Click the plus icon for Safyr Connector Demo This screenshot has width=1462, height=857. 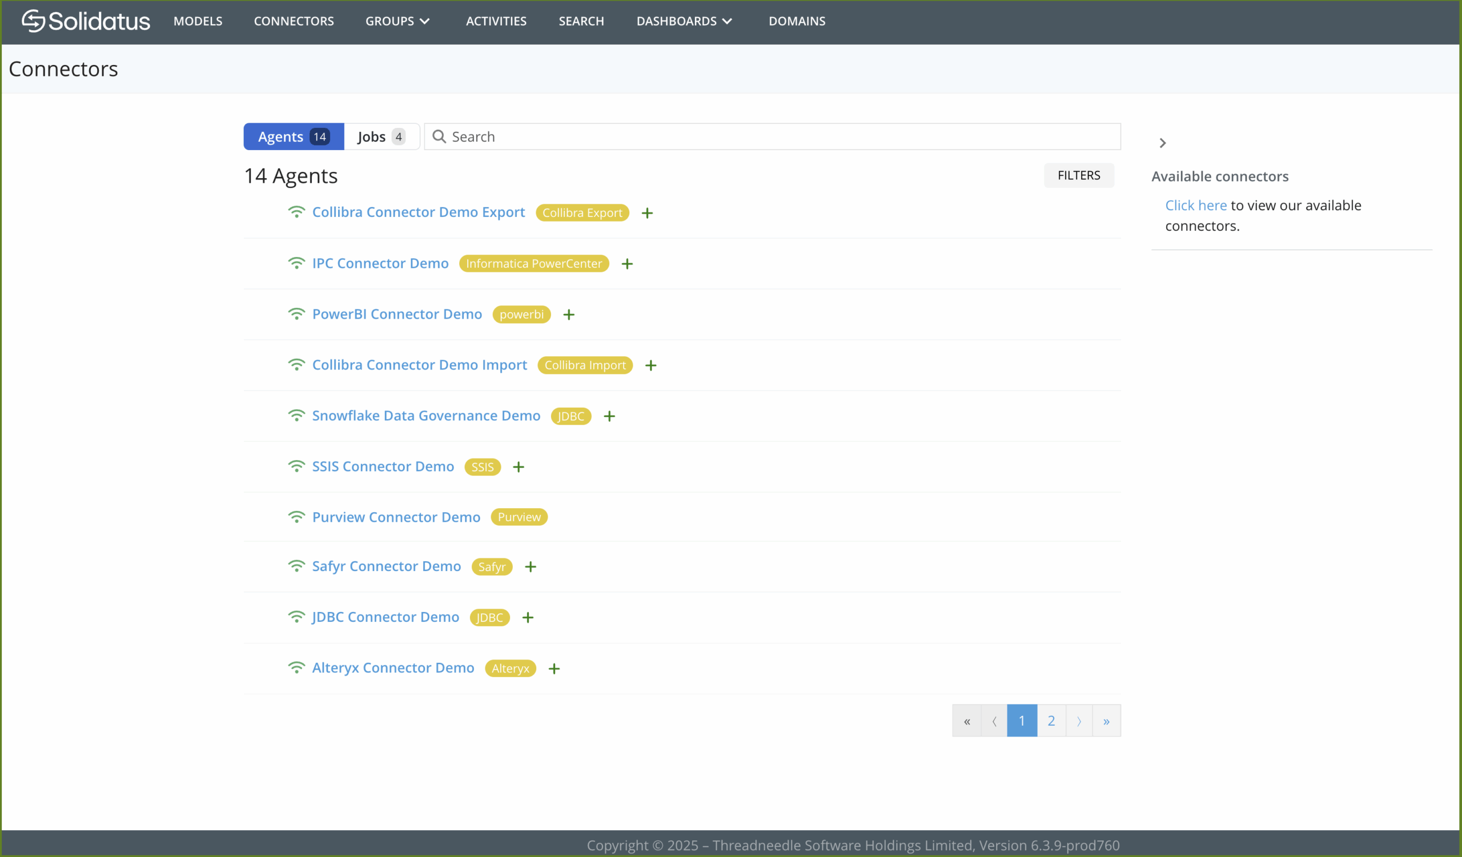[531, 566]
